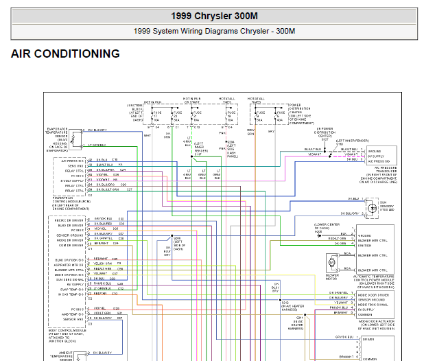Click the '(LOWER CENTER OF DASH)' ground note
The image size is (424, 361).
327,226
